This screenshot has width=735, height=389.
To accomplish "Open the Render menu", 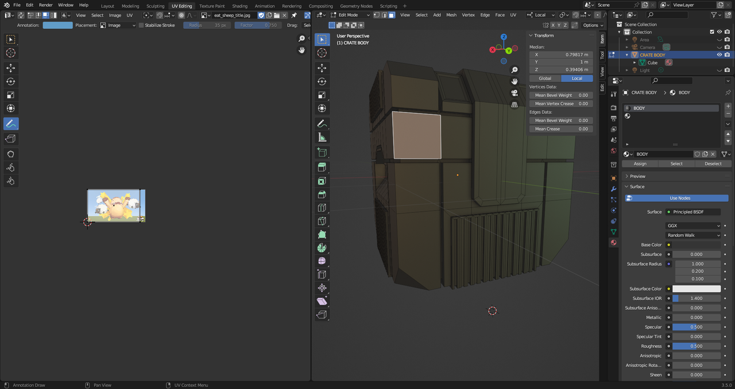I will pos(46,5).
